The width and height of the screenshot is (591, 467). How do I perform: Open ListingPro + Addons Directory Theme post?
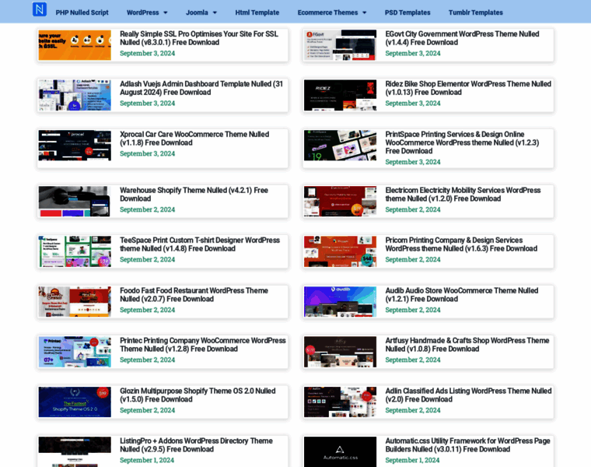click(197, 444)
